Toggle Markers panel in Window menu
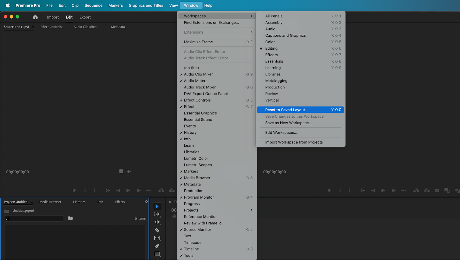This screenshot has width=460, height=260. pyautogui.click(x=217, y=171)
